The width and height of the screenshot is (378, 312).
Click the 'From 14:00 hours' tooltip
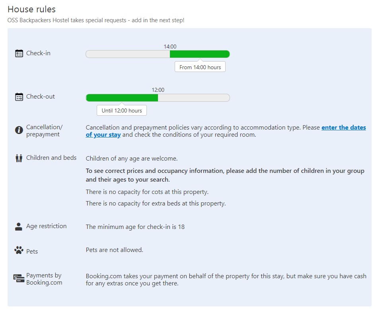200,67
